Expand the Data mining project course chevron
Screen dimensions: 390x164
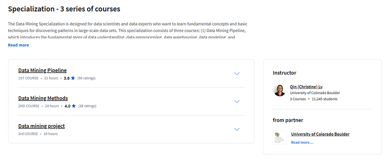pos(237,129)
